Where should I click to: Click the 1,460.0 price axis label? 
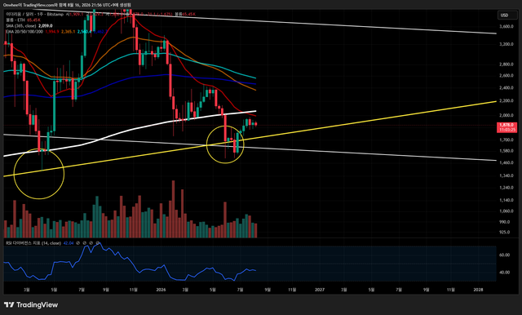[506, 163]
